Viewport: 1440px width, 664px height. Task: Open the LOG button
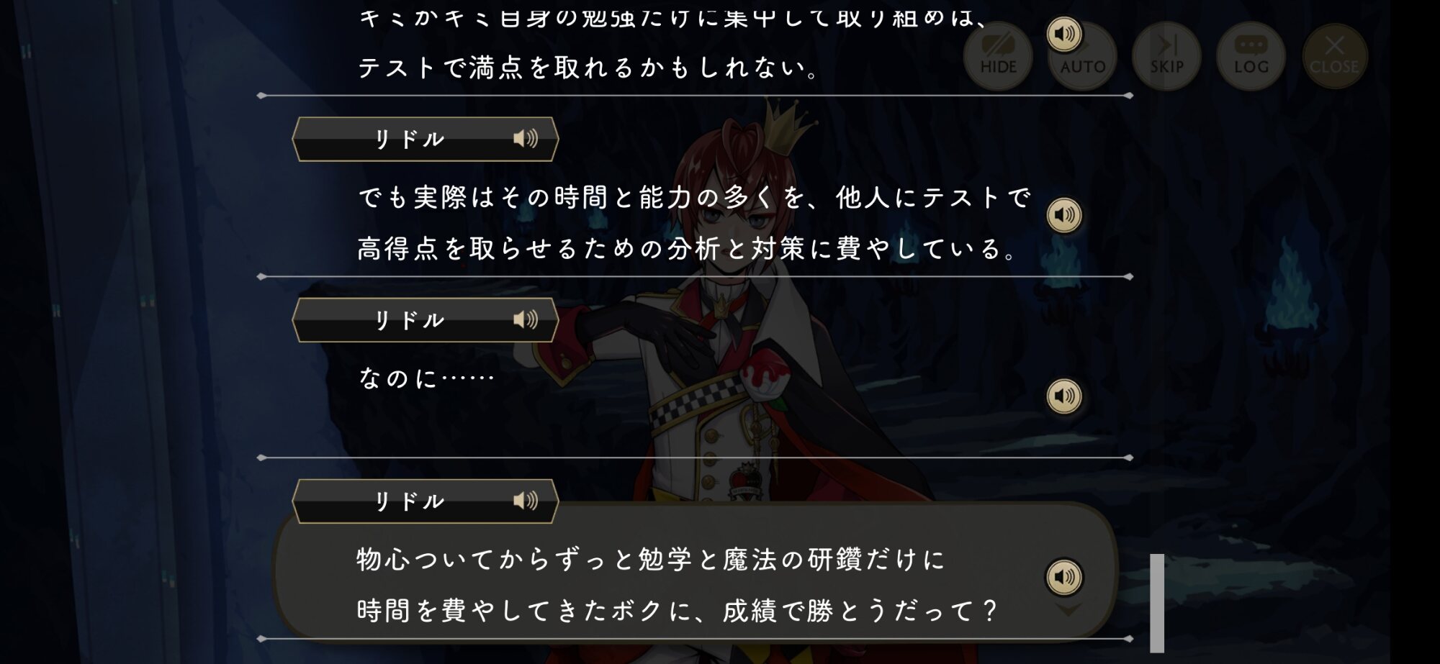pos(1251,56)
